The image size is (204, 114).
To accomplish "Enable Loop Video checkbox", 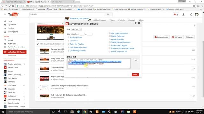I will (69, 41).
